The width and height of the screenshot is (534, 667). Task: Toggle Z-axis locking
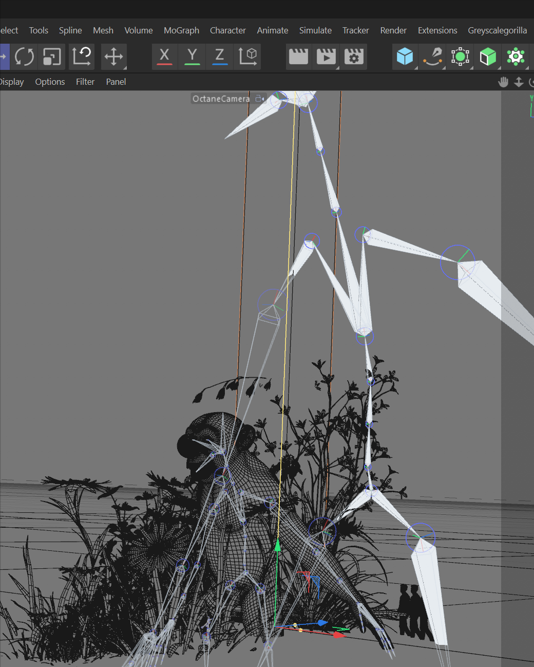point(219,57)
